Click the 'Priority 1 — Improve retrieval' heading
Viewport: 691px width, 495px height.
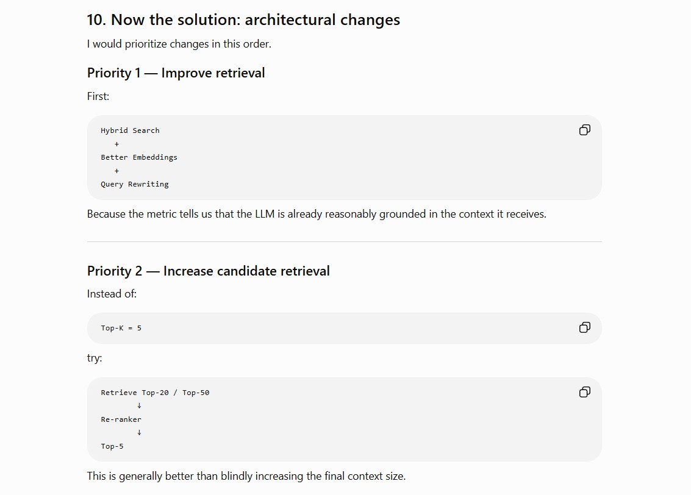[x=176, y=73]
